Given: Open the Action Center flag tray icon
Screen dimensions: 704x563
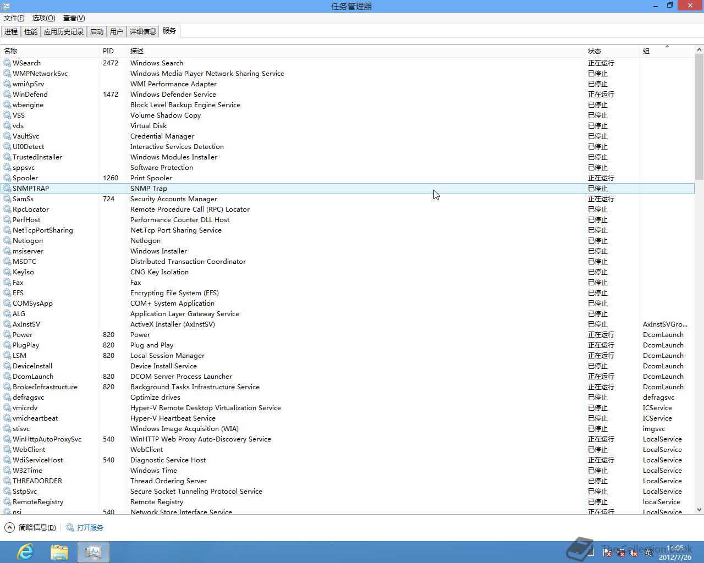Looking at the screenshot, I should (607, 553).
